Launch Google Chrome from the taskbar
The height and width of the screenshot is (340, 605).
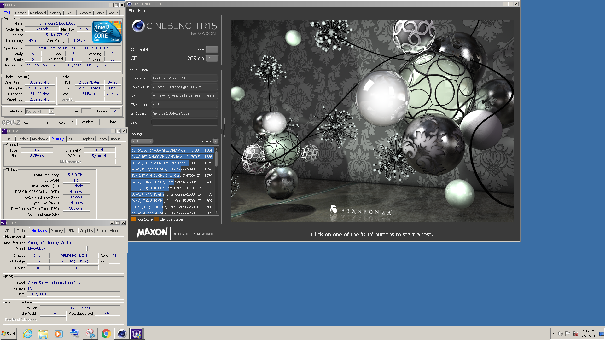106,333
